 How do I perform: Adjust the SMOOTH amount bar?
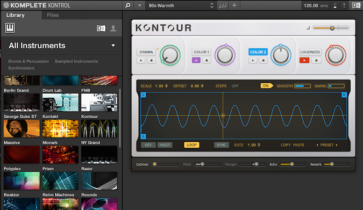coord(303,86)
